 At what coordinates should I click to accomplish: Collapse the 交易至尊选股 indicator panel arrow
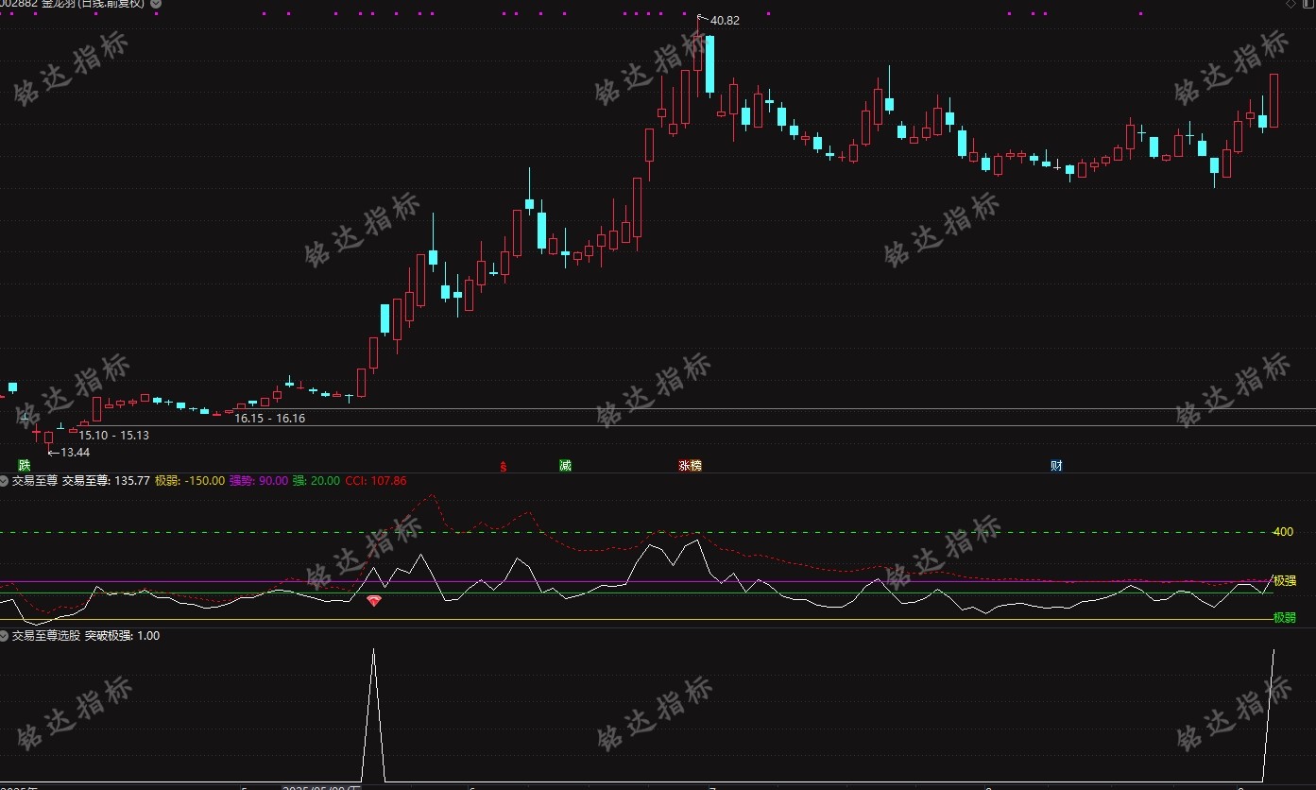tap(5, 636)
